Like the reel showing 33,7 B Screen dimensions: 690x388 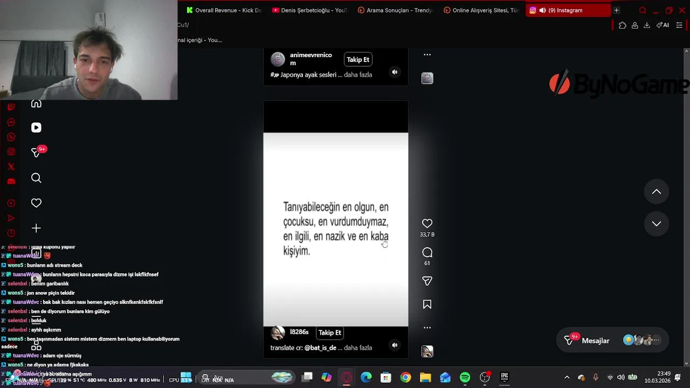point(427,224)
